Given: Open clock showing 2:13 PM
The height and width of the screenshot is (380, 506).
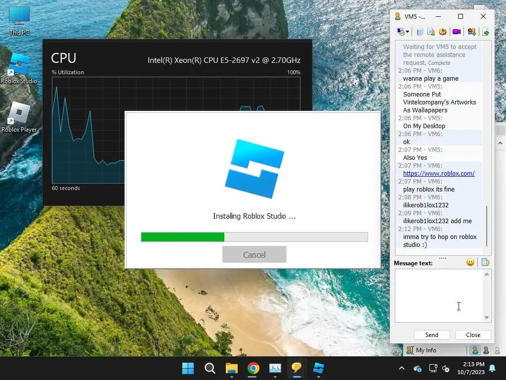Looking at the screenshot, I should point(471,368).
